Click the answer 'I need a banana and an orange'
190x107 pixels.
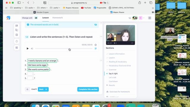[x=42, y=61]
